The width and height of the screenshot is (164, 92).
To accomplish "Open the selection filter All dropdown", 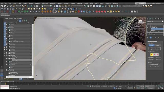I will pyautogui.click(x=18, y=6).
